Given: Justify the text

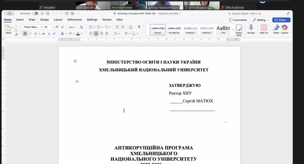Looking at the screenshot, I should (107, 34).
